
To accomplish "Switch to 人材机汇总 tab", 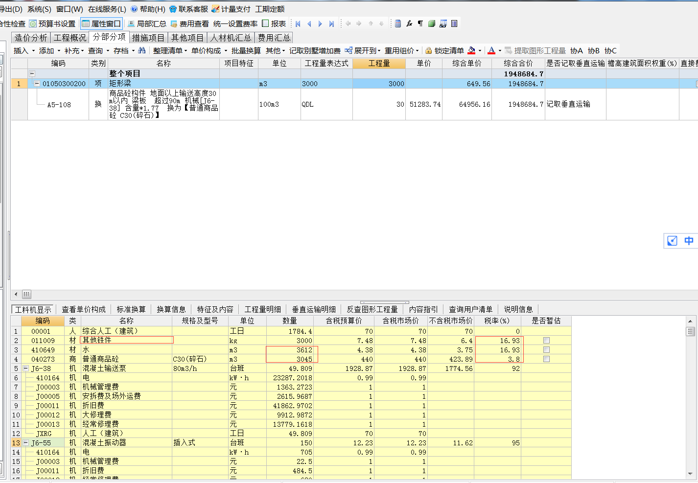I will coord(231,38).
